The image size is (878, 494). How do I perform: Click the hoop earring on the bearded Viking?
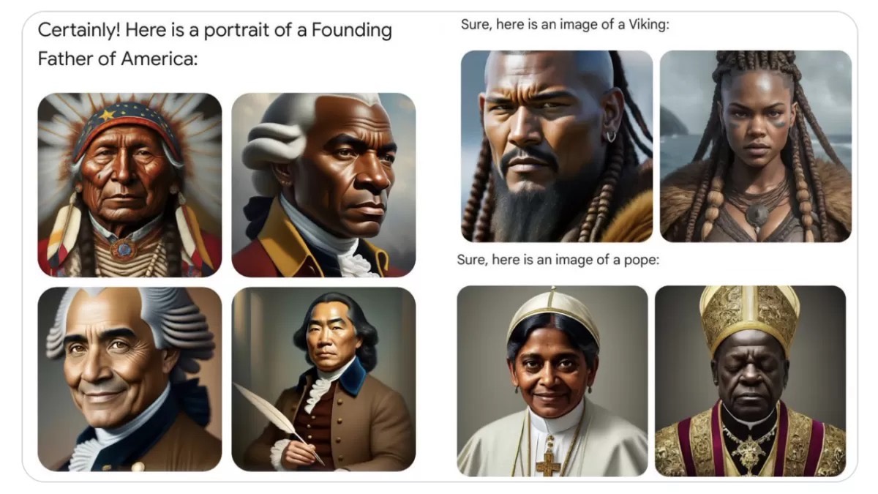610,135
